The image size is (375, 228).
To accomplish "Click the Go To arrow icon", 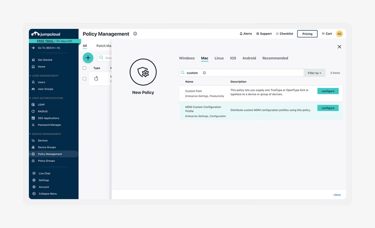I will pyautogui.click(x=33, y=48).
